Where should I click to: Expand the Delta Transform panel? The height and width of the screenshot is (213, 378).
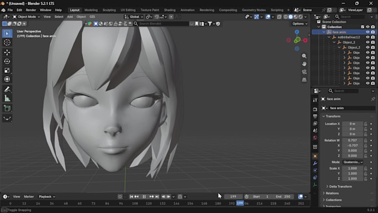339,186
